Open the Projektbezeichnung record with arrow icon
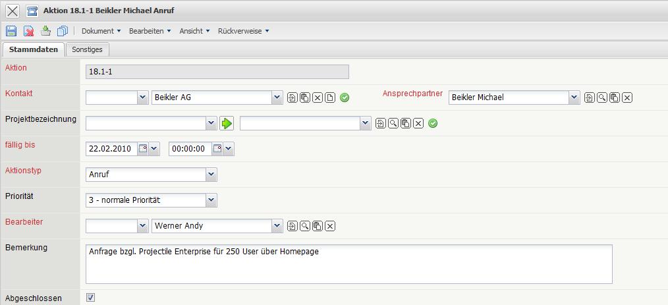The image size is (668, 305). [381, 124]
